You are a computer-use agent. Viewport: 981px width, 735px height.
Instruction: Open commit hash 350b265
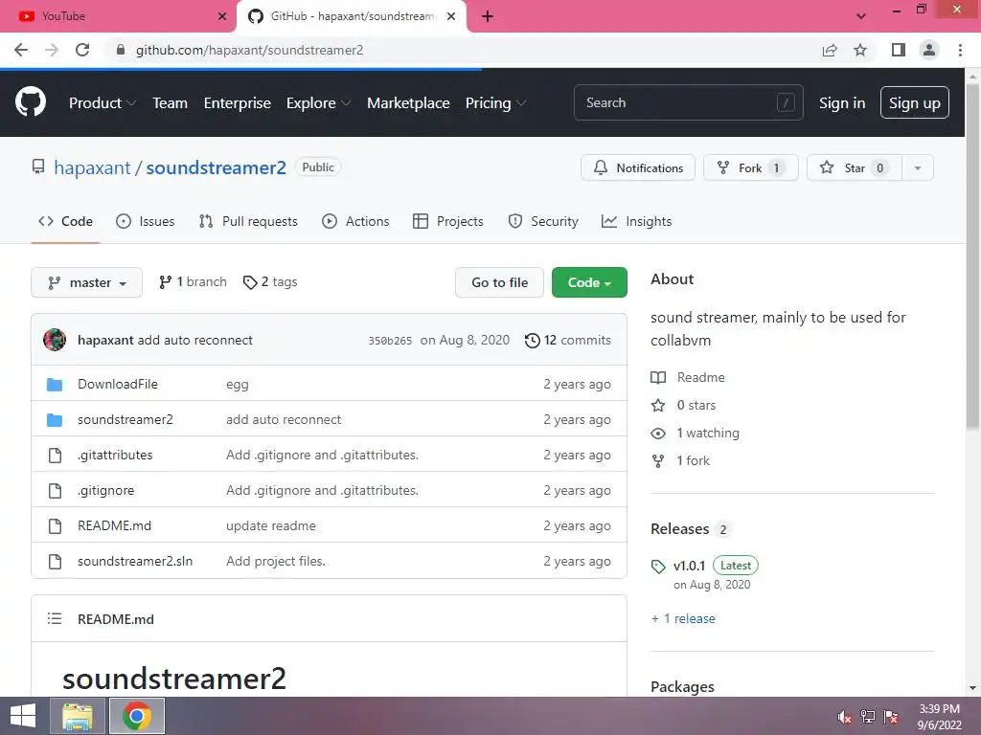(390, 341)
